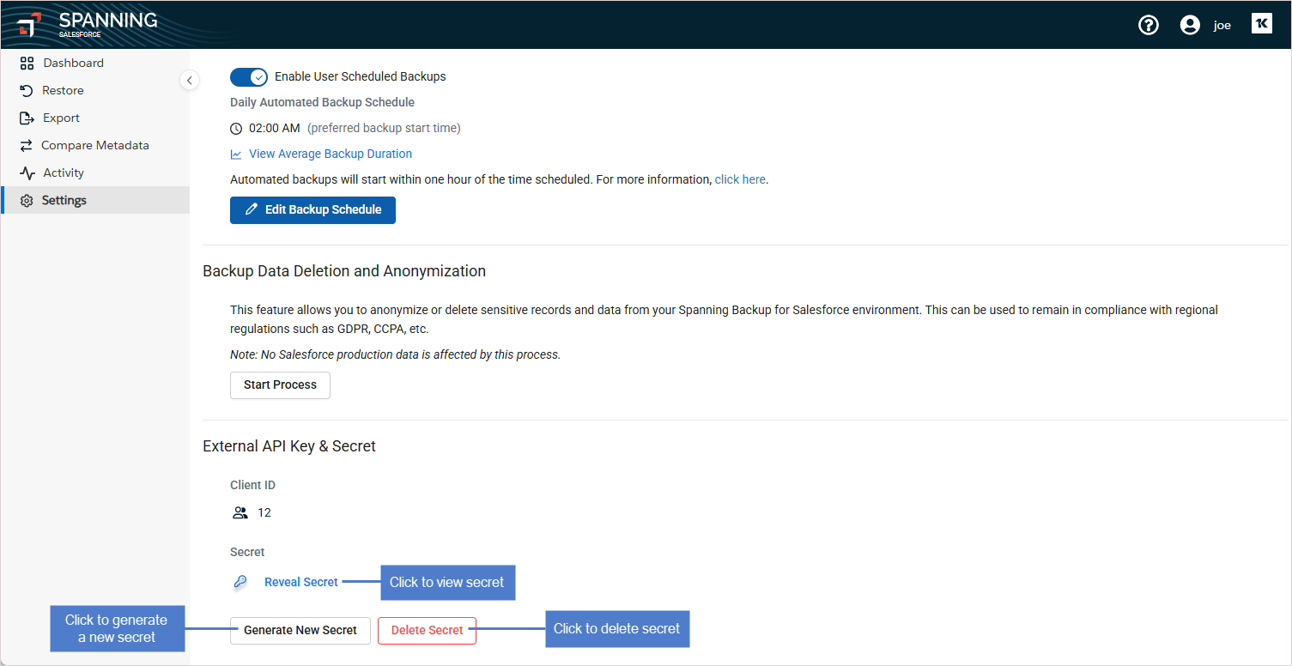Click the key icon beside Reveal Secret
Image resolution: width=1292 pixels, height=666 pixels.
(240, 582)
